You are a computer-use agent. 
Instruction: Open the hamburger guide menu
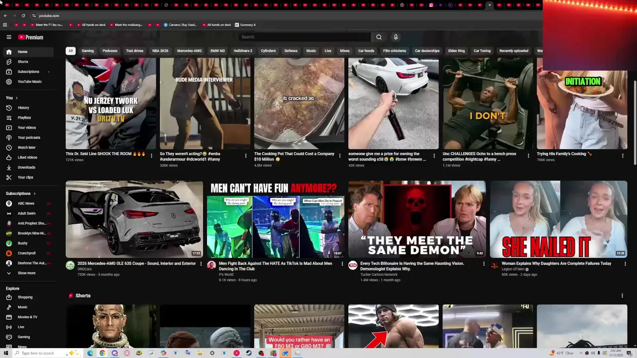[x=8, y=37]
